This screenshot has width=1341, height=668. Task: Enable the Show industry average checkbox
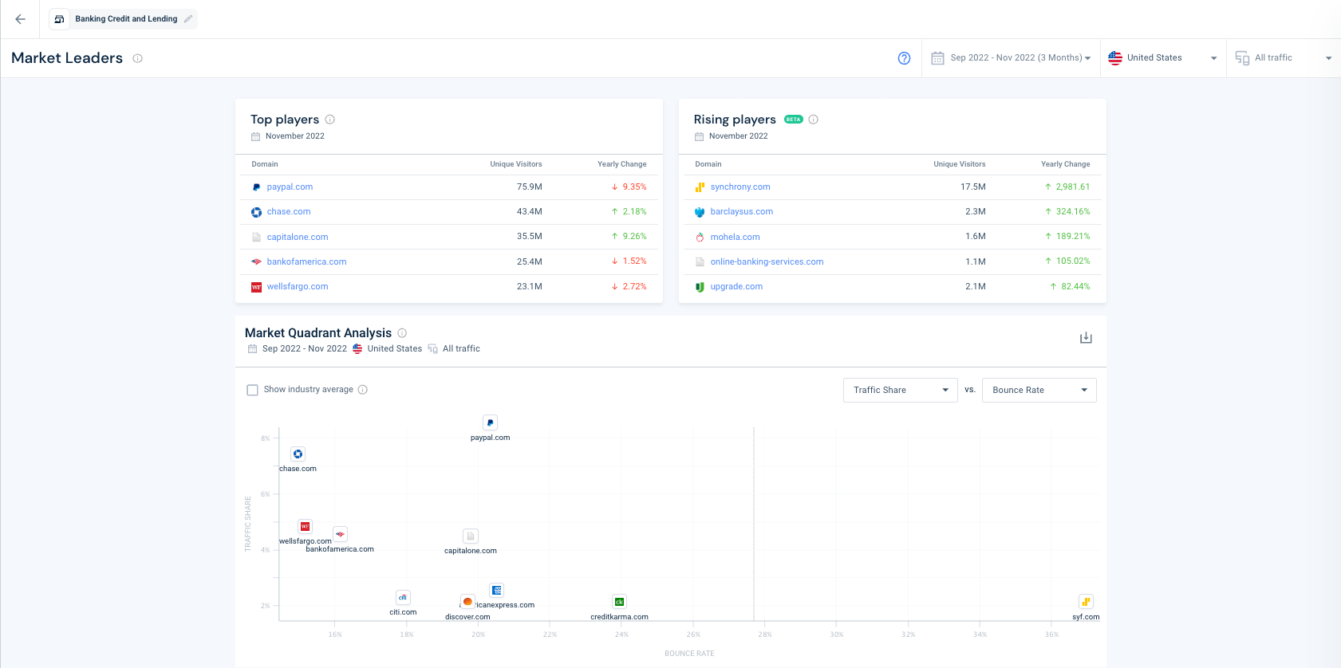(x=253, y=391)
